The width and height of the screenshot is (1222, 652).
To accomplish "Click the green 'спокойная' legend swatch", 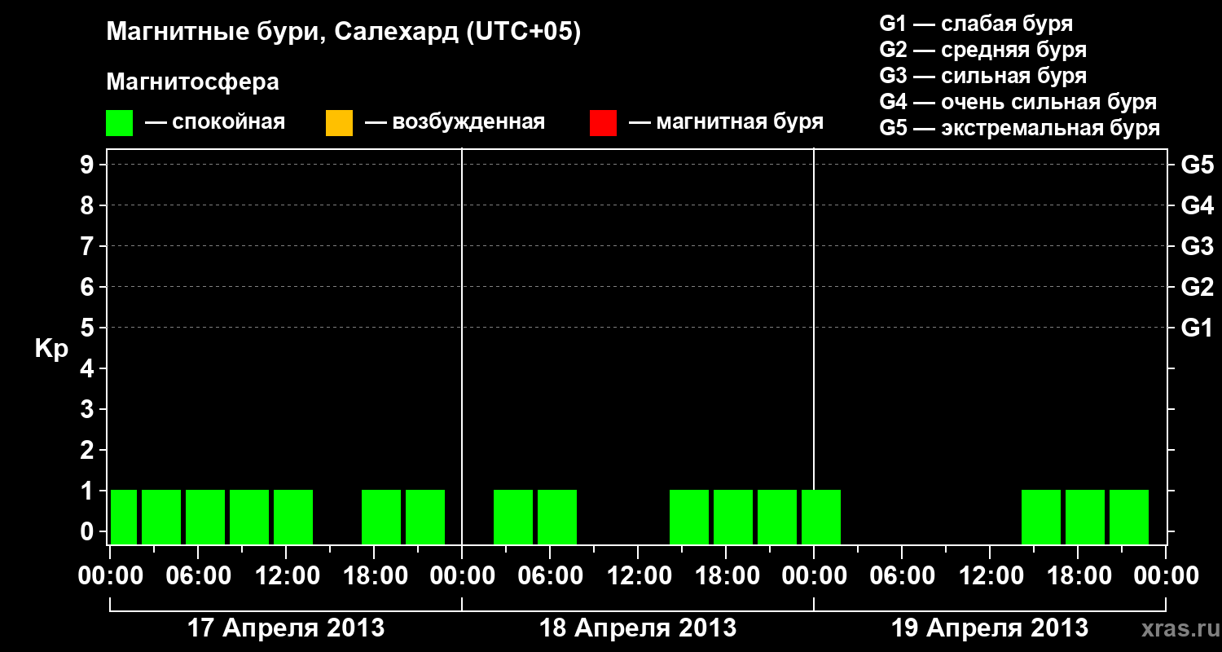I will click(x=120, y=123).
